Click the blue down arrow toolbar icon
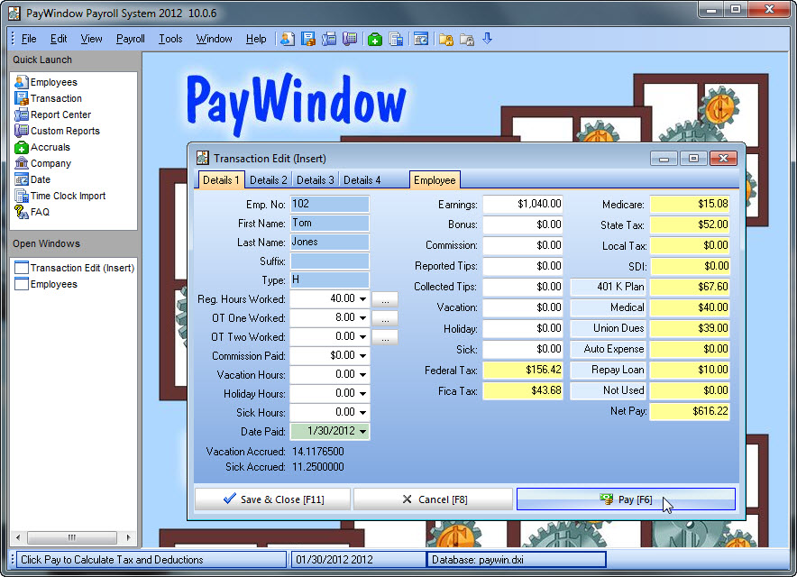The image size is (797, 577). (x=488, y=39)
